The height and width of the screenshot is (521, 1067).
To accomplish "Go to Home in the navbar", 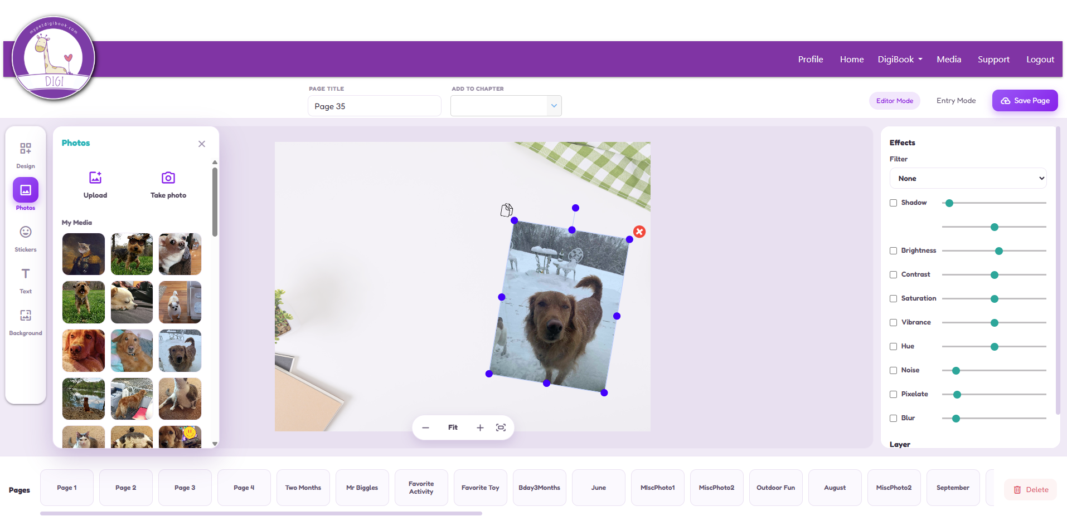I will coord(852,59).
